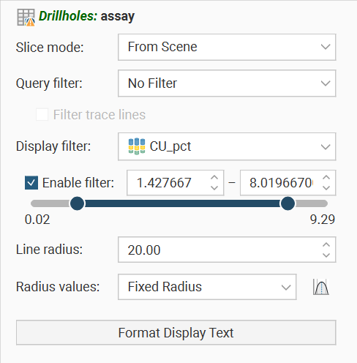
Task: Decrease the Line radius value
Action: [326, 255]
